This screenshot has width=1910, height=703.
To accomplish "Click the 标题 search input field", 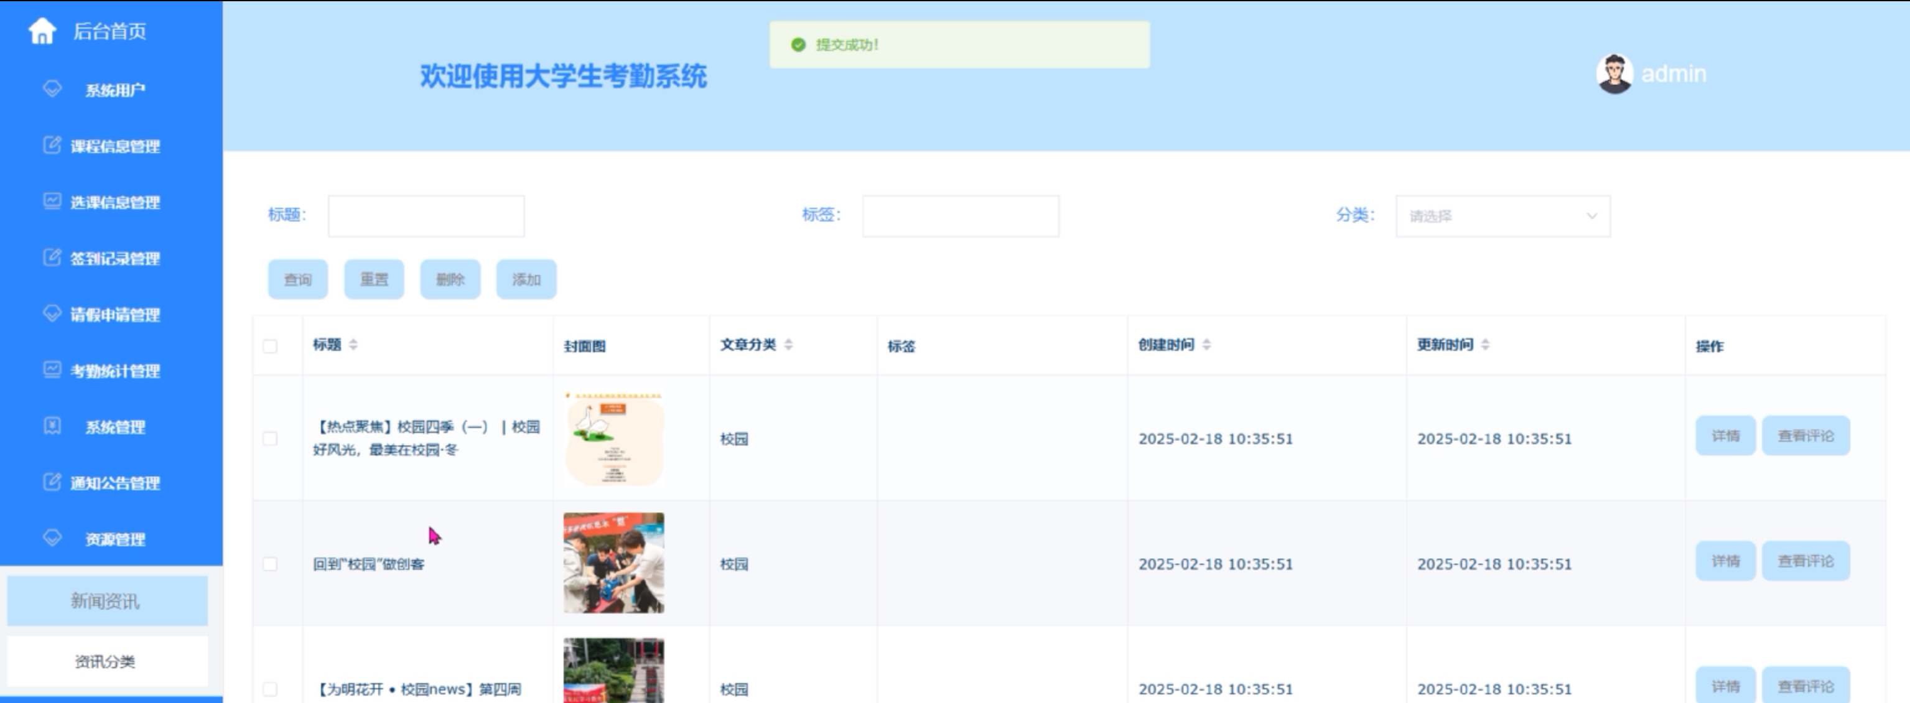I will [426, 216].
